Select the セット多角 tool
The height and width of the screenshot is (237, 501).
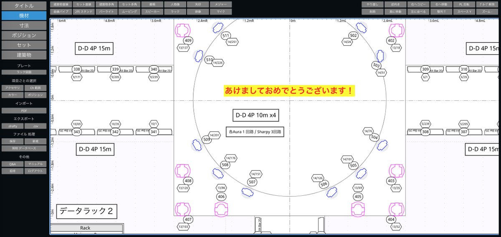pyautogui.click(x=129, y=4)
